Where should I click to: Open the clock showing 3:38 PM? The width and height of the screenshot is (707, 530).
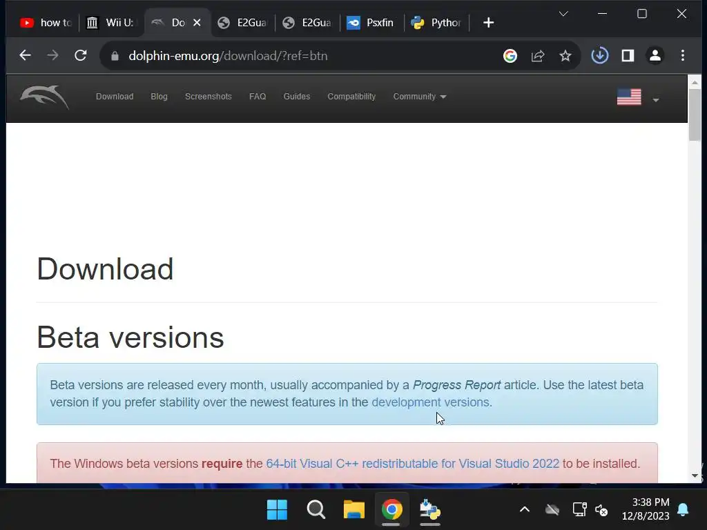tap(646, 509)
